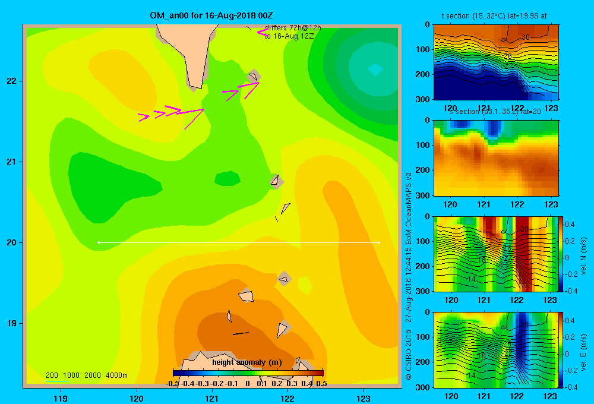Click the west endpoint of the white section line

pos(99,242)
